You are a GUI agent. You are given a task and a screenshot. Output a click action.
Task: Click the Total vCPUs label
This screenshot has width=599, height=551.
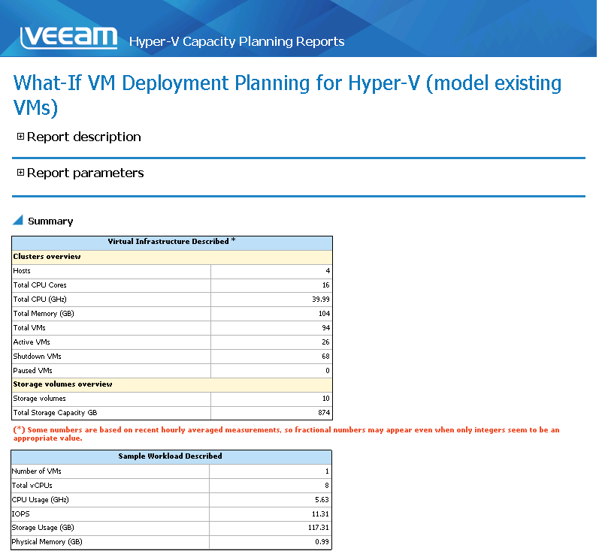pyautogui.click(x=32, y=486)
